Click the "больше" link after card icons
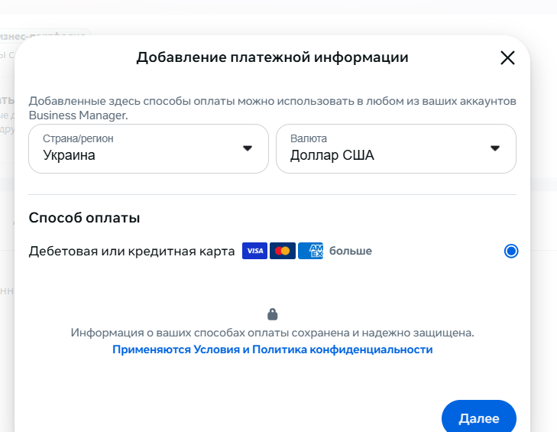This screenshot has height=432, width=557. tap(351, 251)
